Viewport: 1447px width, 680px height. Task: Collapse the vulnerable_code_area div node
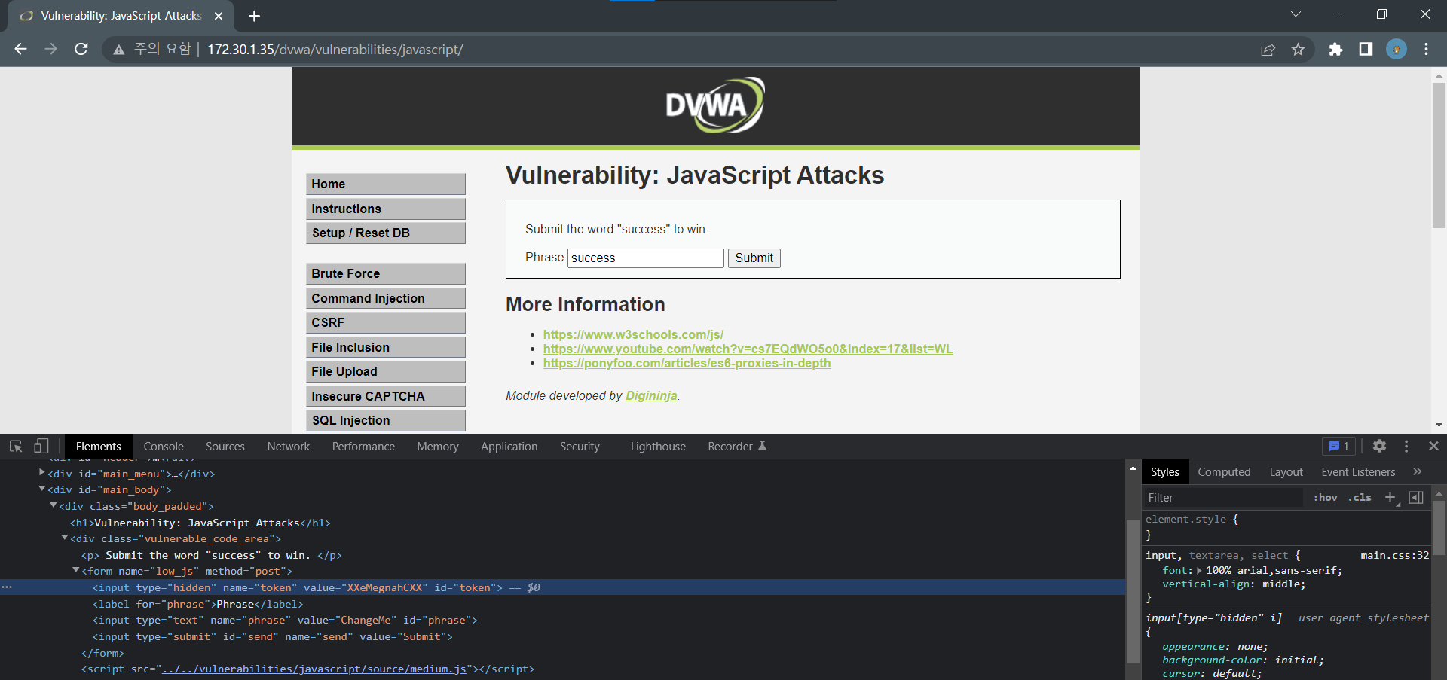65,538
